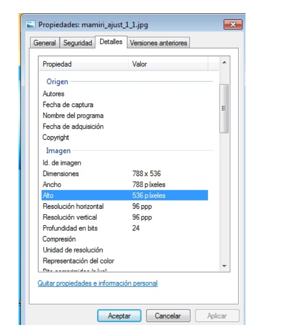Switch to the General tab

45,43
